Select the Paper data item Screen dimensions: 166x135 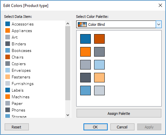click(x=35, y=104)
